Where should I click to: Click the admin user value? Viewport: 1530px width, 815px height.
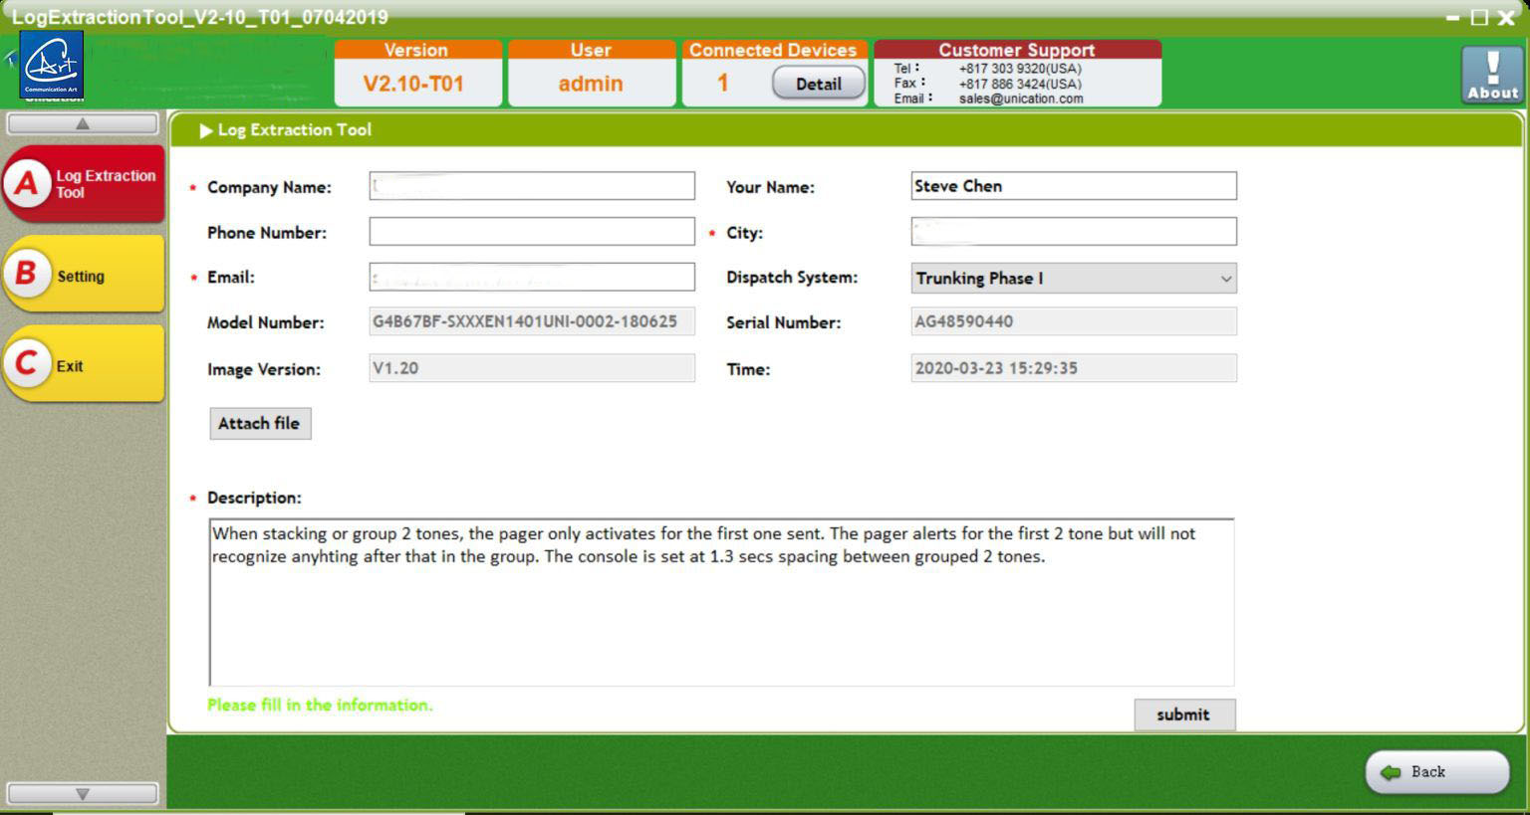coord(591,84)
